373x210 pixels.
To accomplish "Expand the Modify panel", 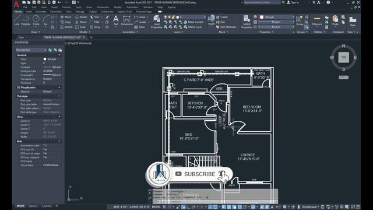I will 85,32.
